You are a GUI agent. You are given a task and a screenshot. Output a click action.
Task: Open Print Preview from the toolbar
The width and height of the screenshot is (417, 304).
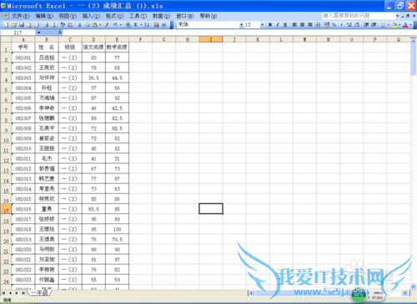tap(53, 25)
